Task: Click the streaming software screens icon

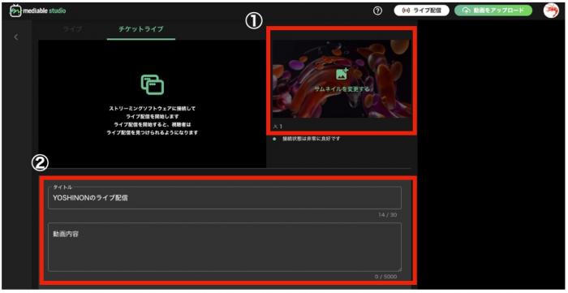Action: (x=153, y=84)
